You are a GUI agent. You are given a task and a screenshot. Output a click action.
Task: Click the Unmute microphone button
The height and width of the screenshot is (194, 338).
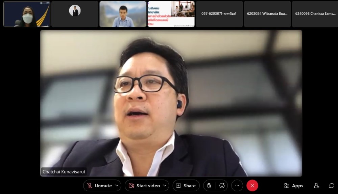tap(99, 186)
